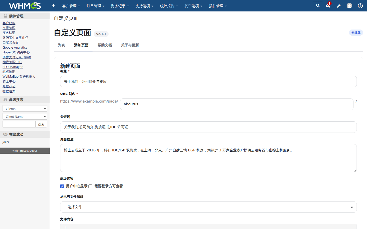Click the 专业版 badge
The image size is (367, 229).
[x=356, y=33]
